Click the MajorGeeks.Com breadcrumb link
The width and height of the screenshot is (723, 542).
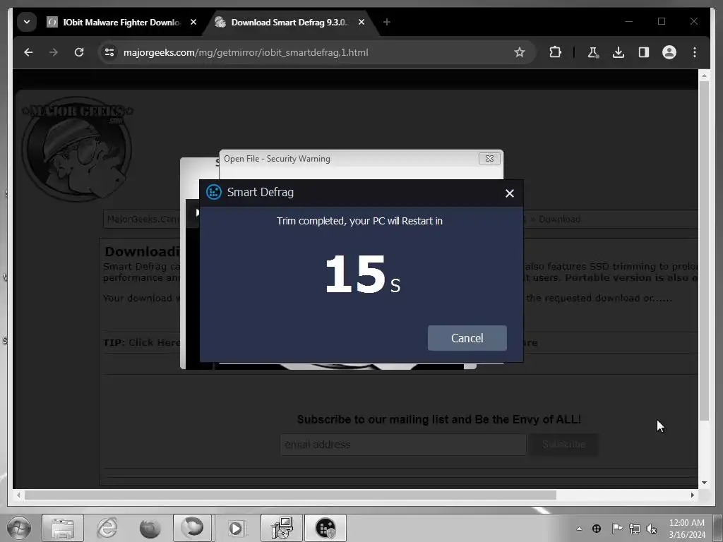pyautogui.click(x=143, y=219)
